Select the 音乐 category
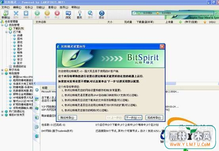This screenshot has height=151, width=219. [20, 46]
